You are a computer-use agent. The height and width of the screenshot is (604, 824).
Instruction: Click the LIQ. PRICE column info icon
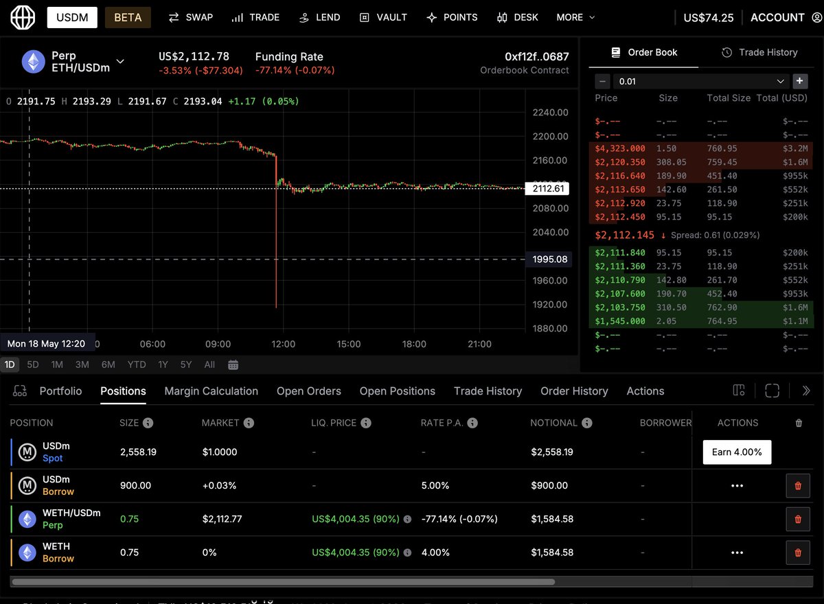[x=366, y=423]
